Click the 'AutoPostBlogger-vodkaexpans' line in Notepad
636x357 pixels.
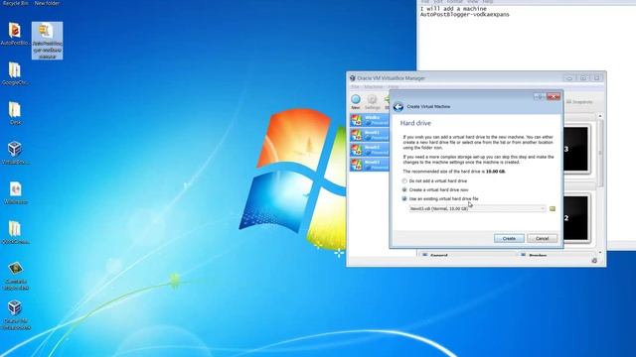pyautogui.click(x=464, y=15)
